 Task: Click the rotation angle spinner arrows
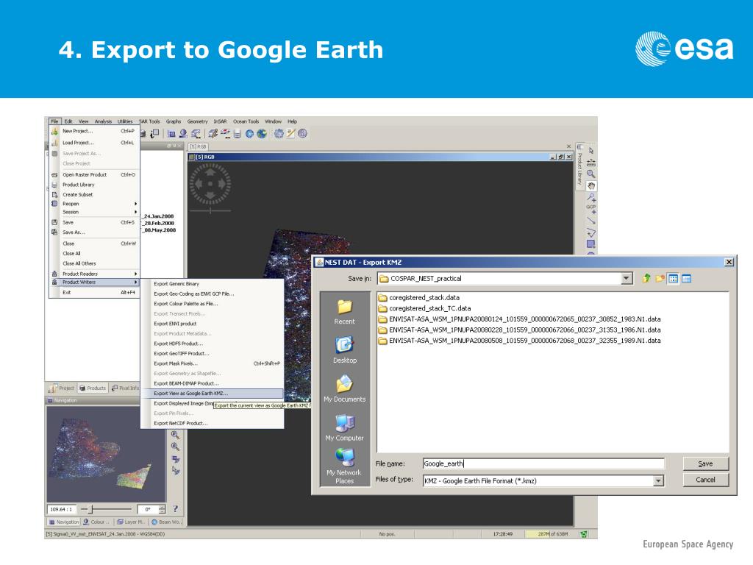tap(162, 509)
